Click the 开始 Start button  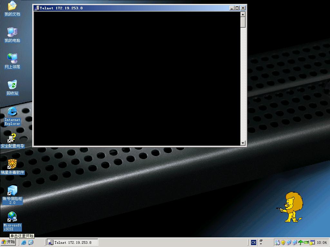8,242
